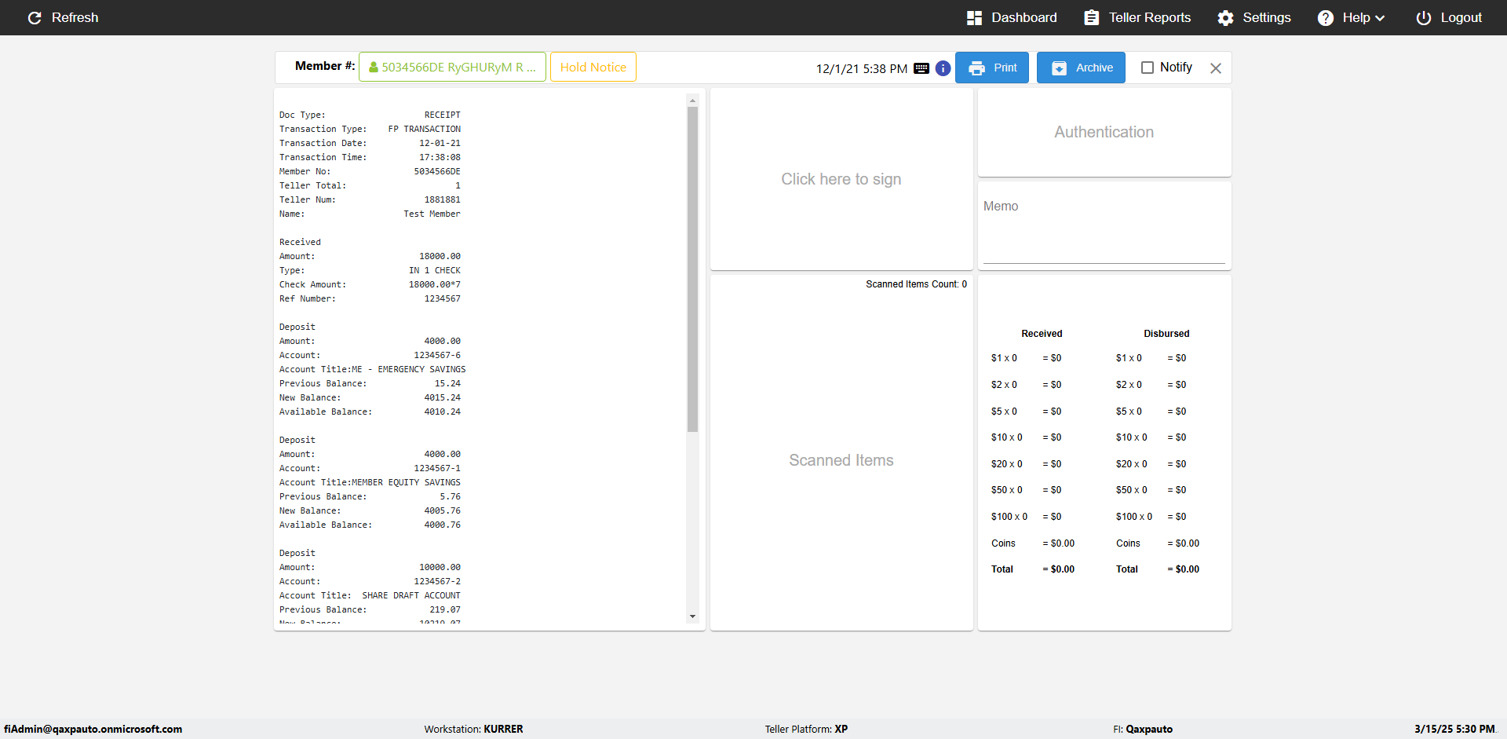This screenshot has height=739, width=1507.
Task: Expand the Help dropdown chevron
Action: [1380, 18]
